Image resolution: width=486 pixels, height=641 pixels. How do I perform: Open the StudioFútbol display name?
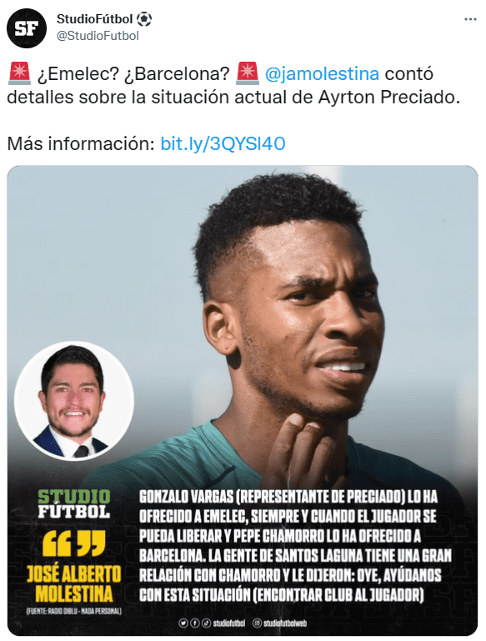click(x=94, y=19)
